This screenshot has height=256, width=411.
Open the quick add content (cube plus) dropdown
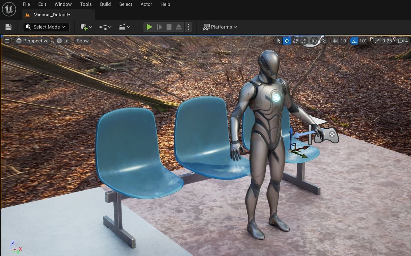click(x=86, y=27)
